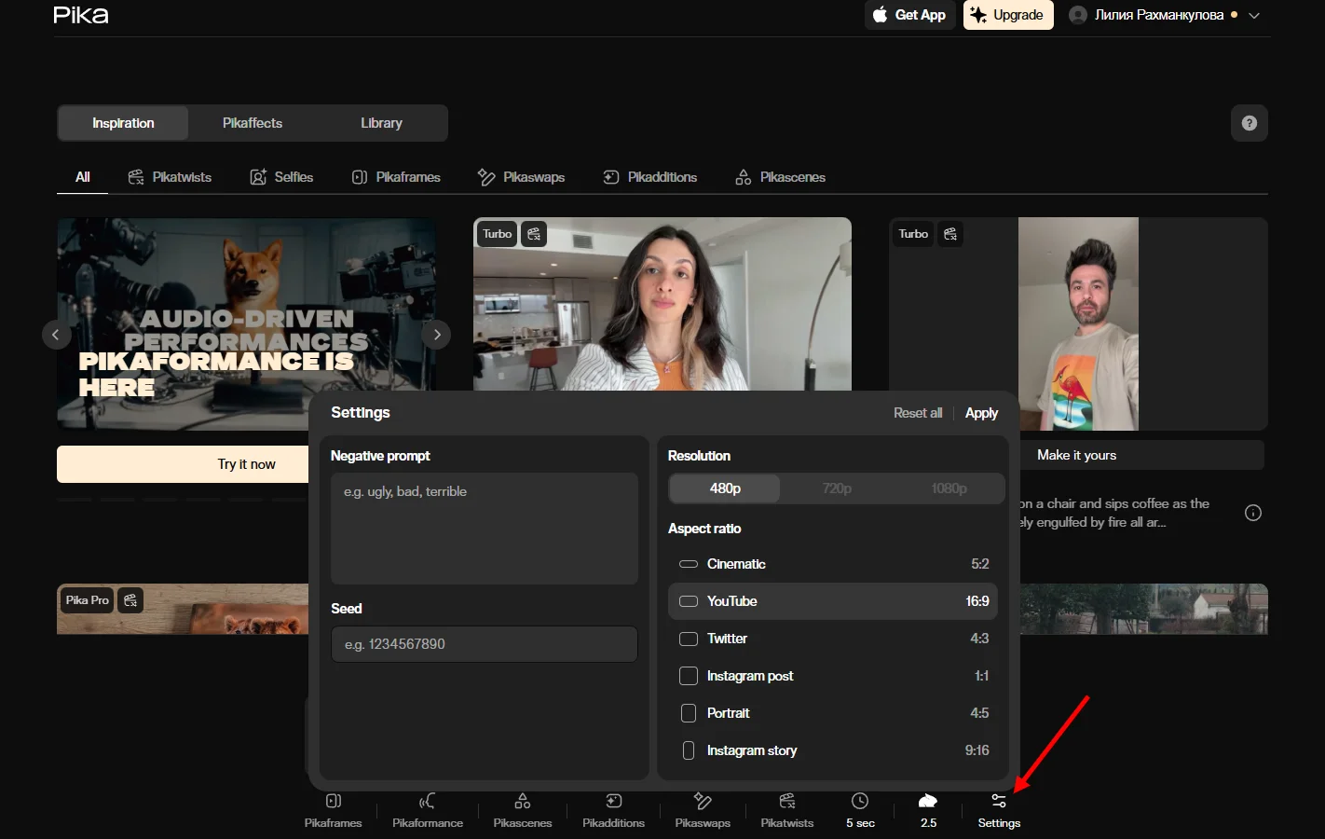Viewport: 1325px width, 839px height.
Task: Click the Pika logo
Action: (x=81, y=15)
